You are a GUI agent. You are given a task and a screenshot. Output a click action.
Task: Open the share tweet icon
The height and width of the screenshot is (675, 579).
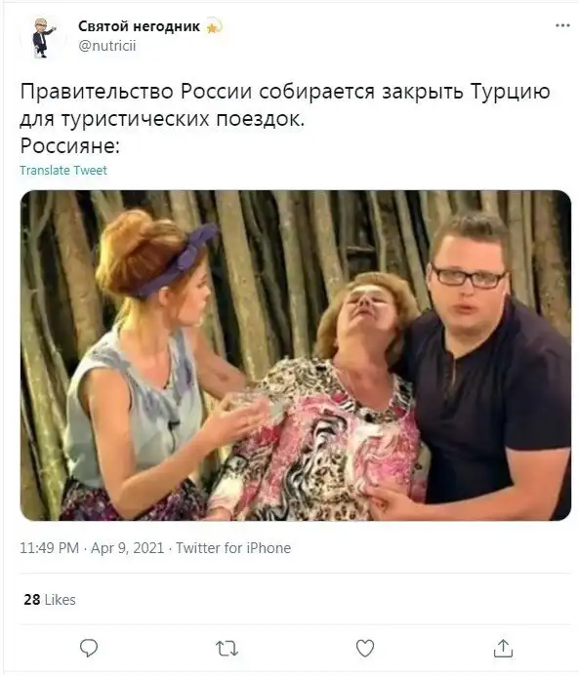click(503, 648)
